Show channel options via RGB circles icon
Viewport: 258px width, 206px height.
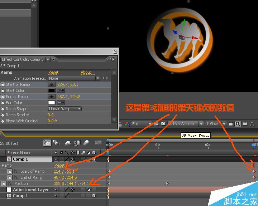click(127, 124)
